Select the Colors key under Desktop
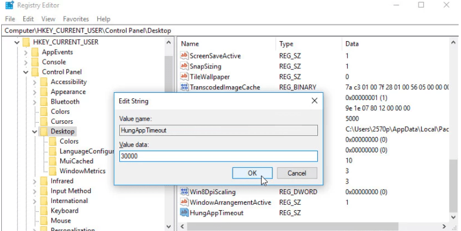The image size is (461, 231). [x=69, y=141]
